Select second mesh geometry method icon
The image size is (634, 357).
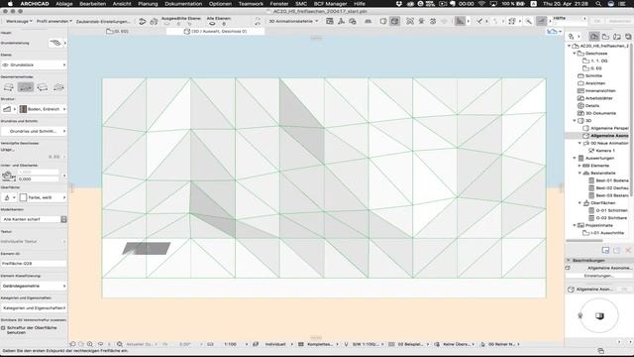click(26, 87)
